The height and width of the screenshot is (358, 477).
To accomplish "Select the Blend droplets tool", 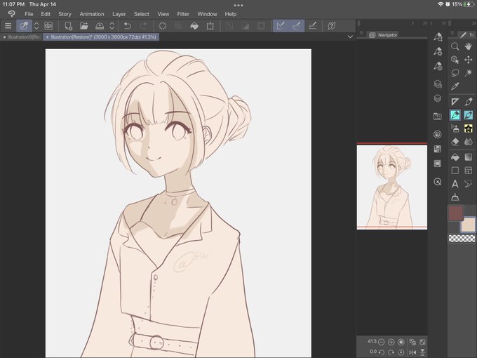I will coord(468,142).
